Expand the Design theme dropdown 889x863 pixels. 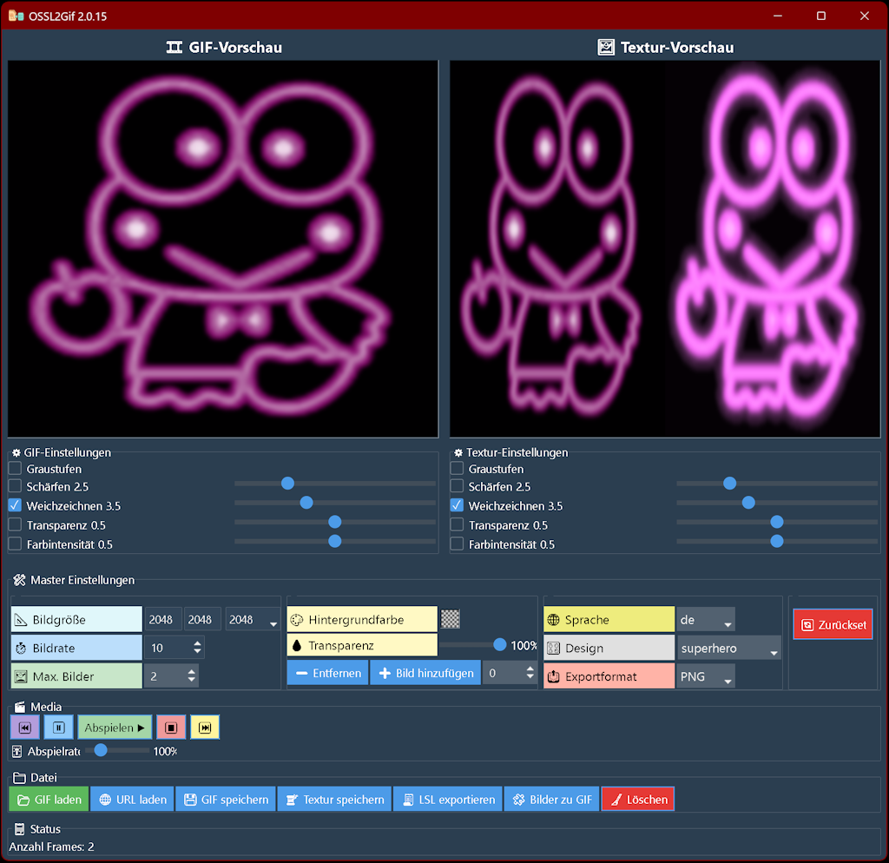pyautogui.click(x=728, y=648)
